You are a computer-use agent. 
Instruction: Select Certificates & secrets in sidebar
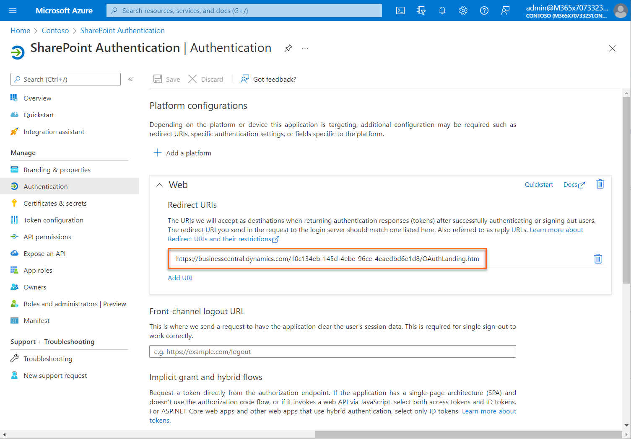(55, 203)
